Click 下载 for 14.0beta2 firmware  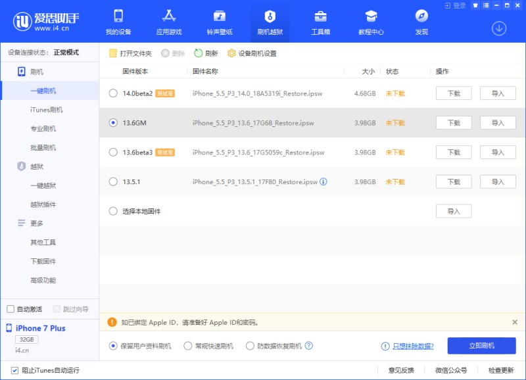[454, 93]
